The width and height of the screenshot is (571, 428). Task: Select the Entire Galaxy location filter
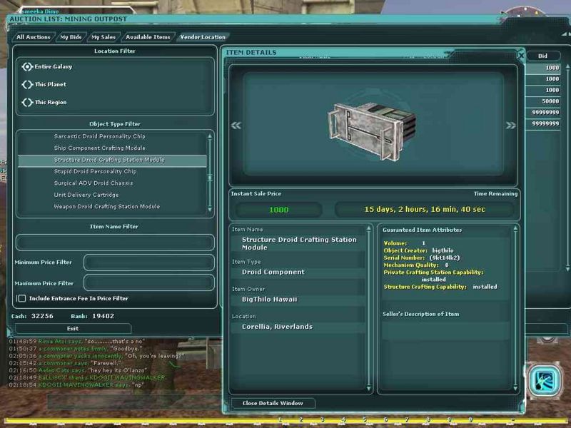(x=27, y=67)
